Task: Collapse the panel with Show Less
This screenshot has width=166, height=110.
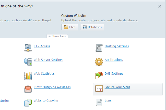Action: (57, 36)
